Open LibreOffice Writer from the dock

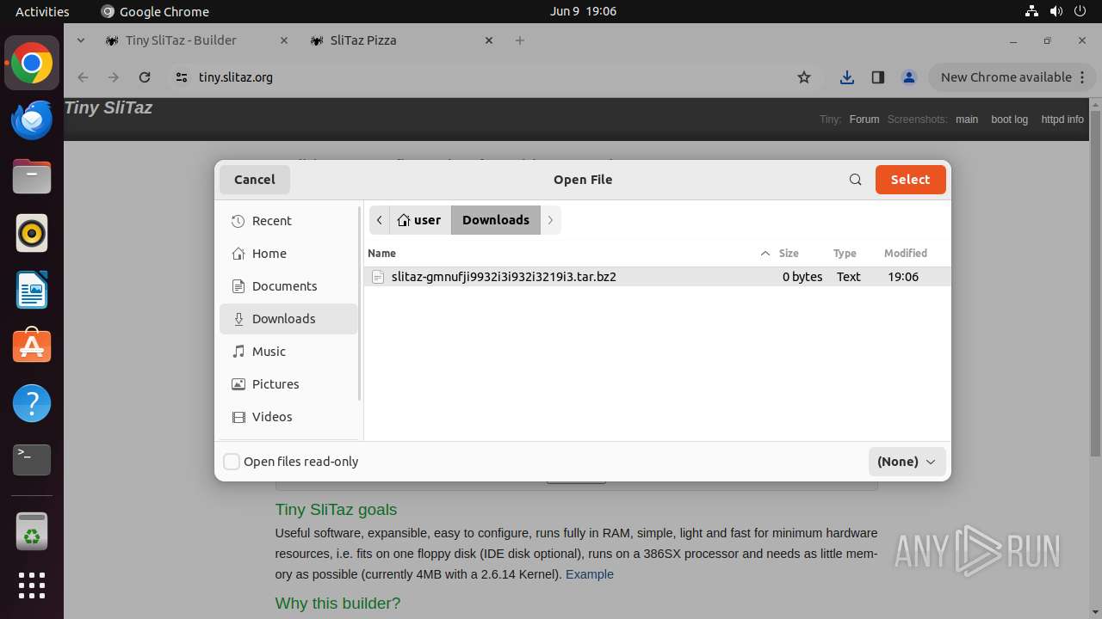[32, 290]
